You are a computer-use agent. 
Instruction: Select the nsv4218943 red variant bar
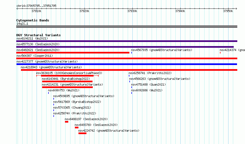(129, 70)
